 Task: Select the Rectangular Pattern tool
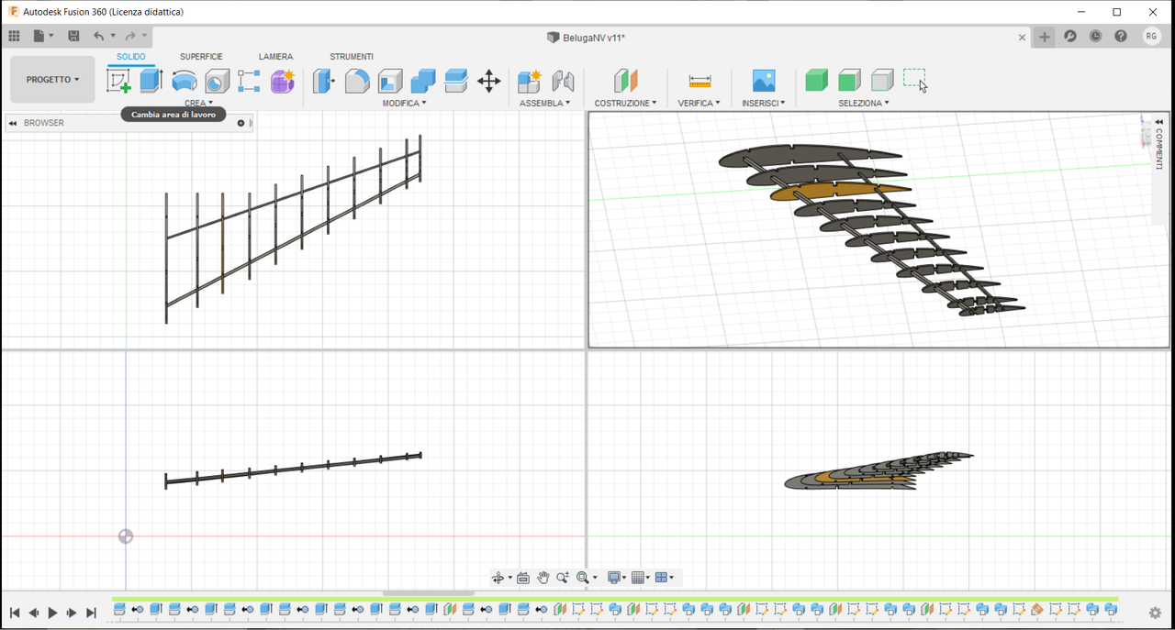(x=249, y=81)
